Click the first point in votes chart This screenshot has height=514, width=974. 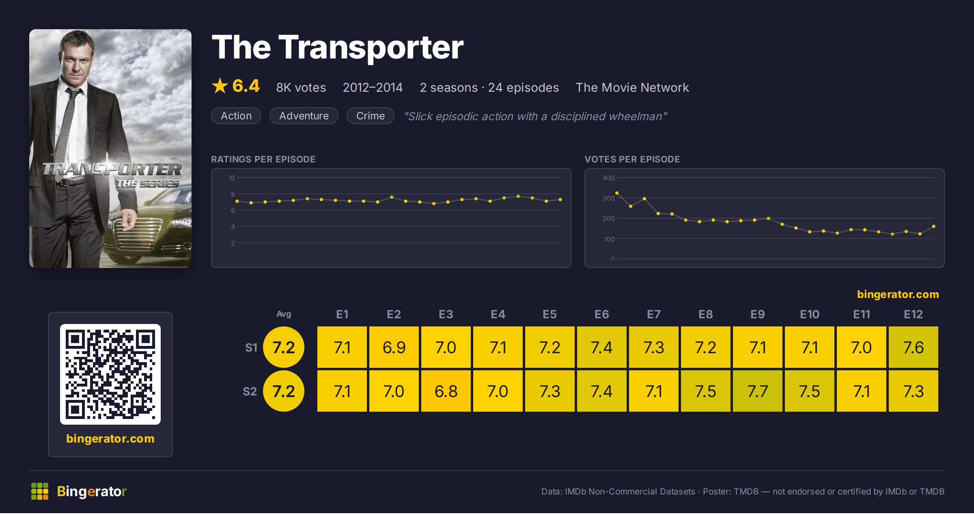pos(617,193)
